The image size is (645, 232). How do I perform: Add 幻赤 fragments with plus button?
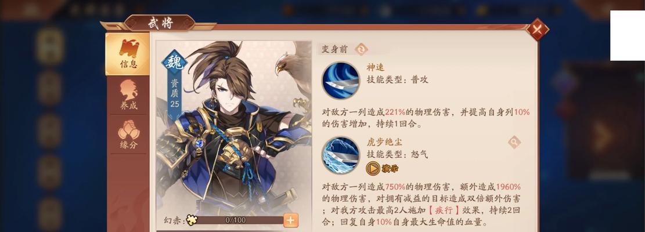(x=290, y=220)
